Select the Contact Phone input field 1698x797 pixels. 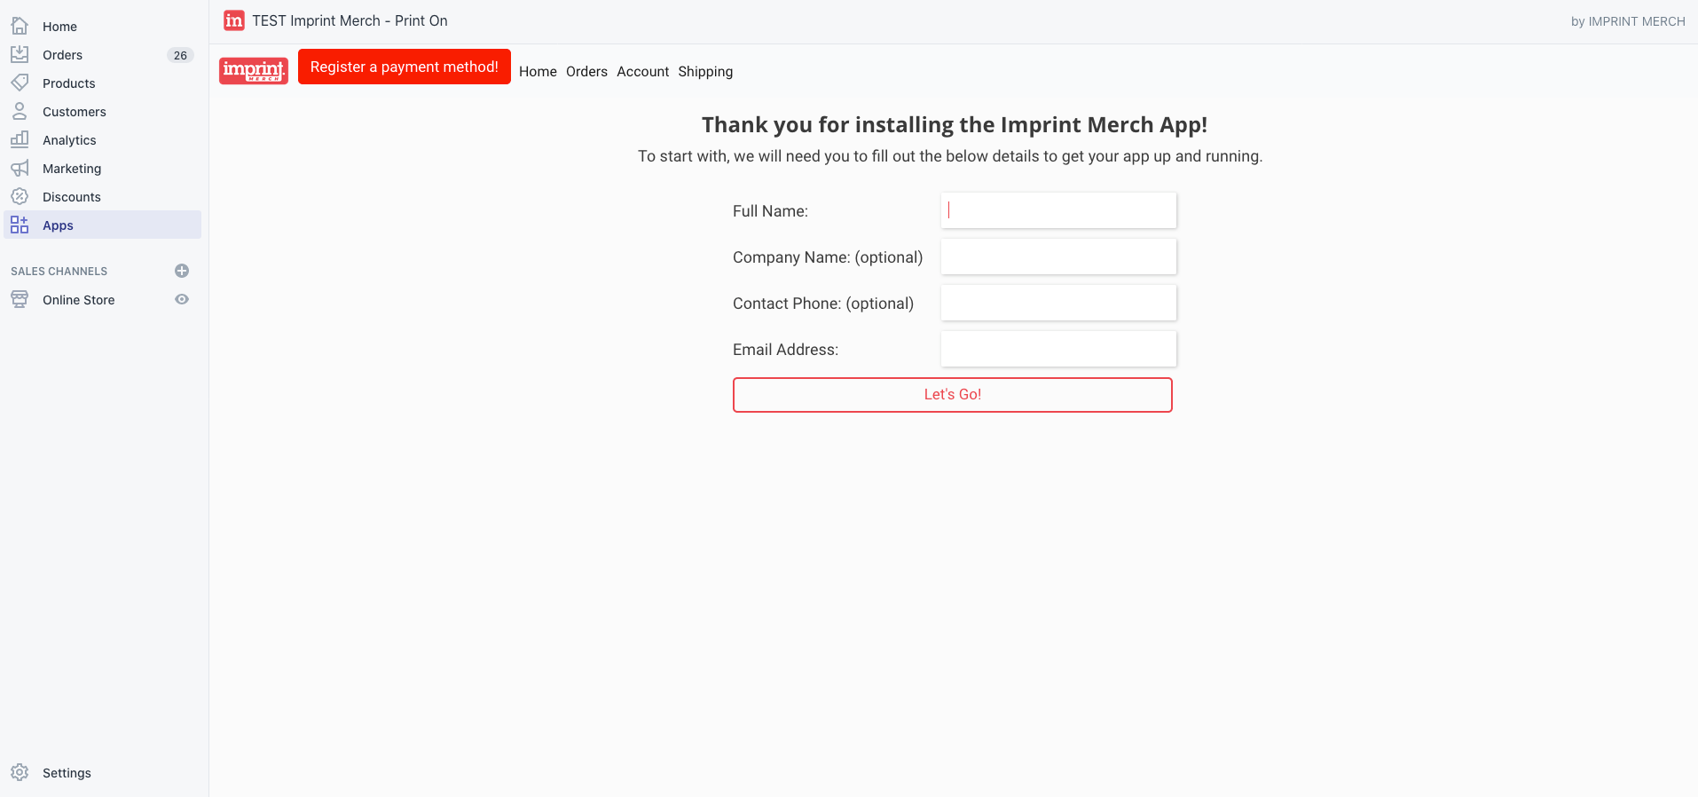[1058, 304]
